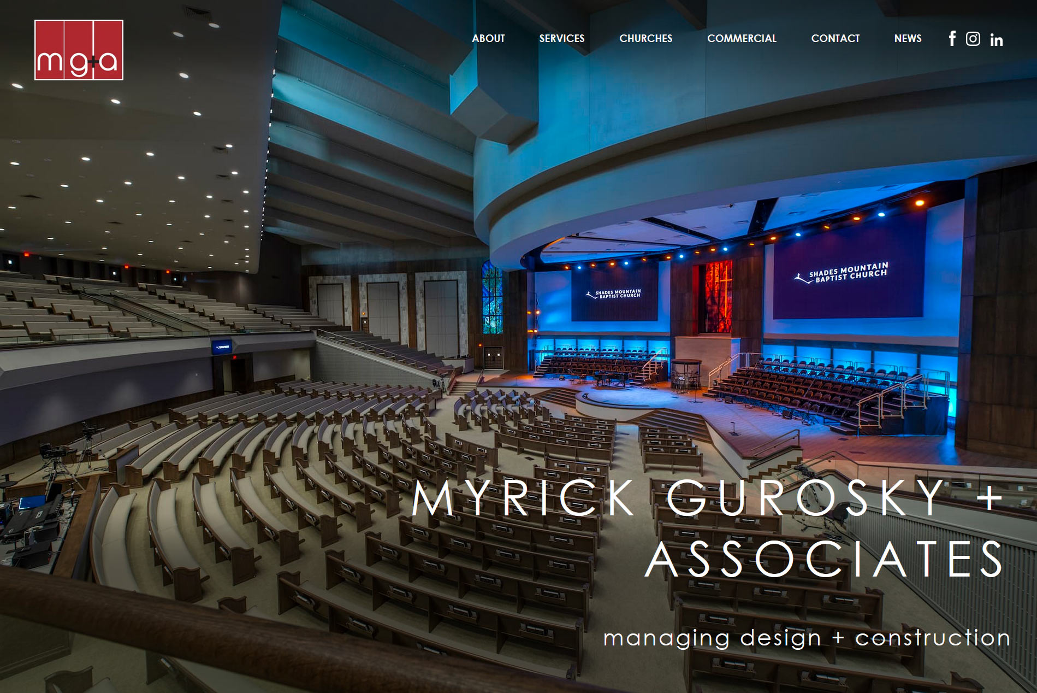
Task: Click the Myrick Gurosky + Associates heading
Action: tap(708, 528)
